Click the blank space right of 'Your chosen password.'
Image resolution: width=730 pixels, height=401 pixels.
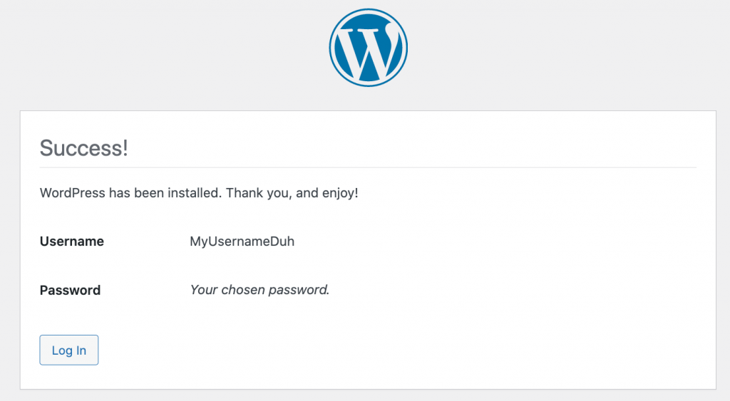tap(513, 290)
